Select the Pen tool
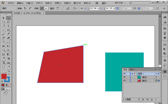 coord(3,26)
